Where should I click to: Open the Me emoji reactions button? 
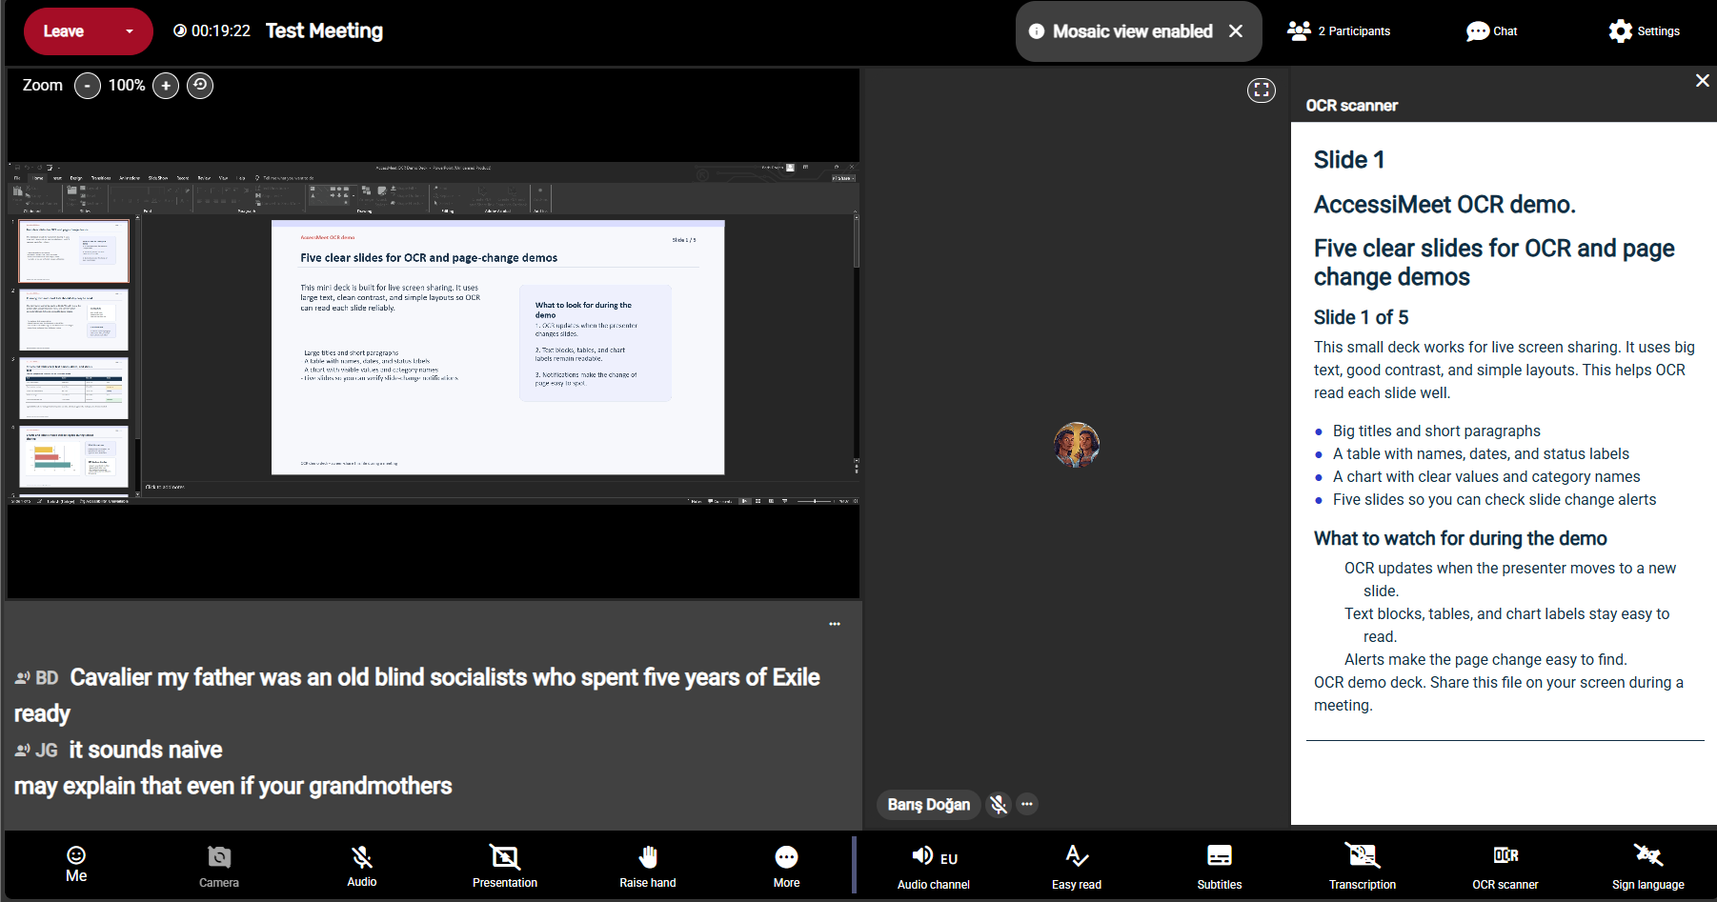76,865
